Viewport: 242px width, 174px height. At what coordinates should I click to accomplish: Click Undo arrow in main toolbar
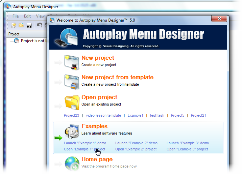pyautogui.click(x=39, y=25)
